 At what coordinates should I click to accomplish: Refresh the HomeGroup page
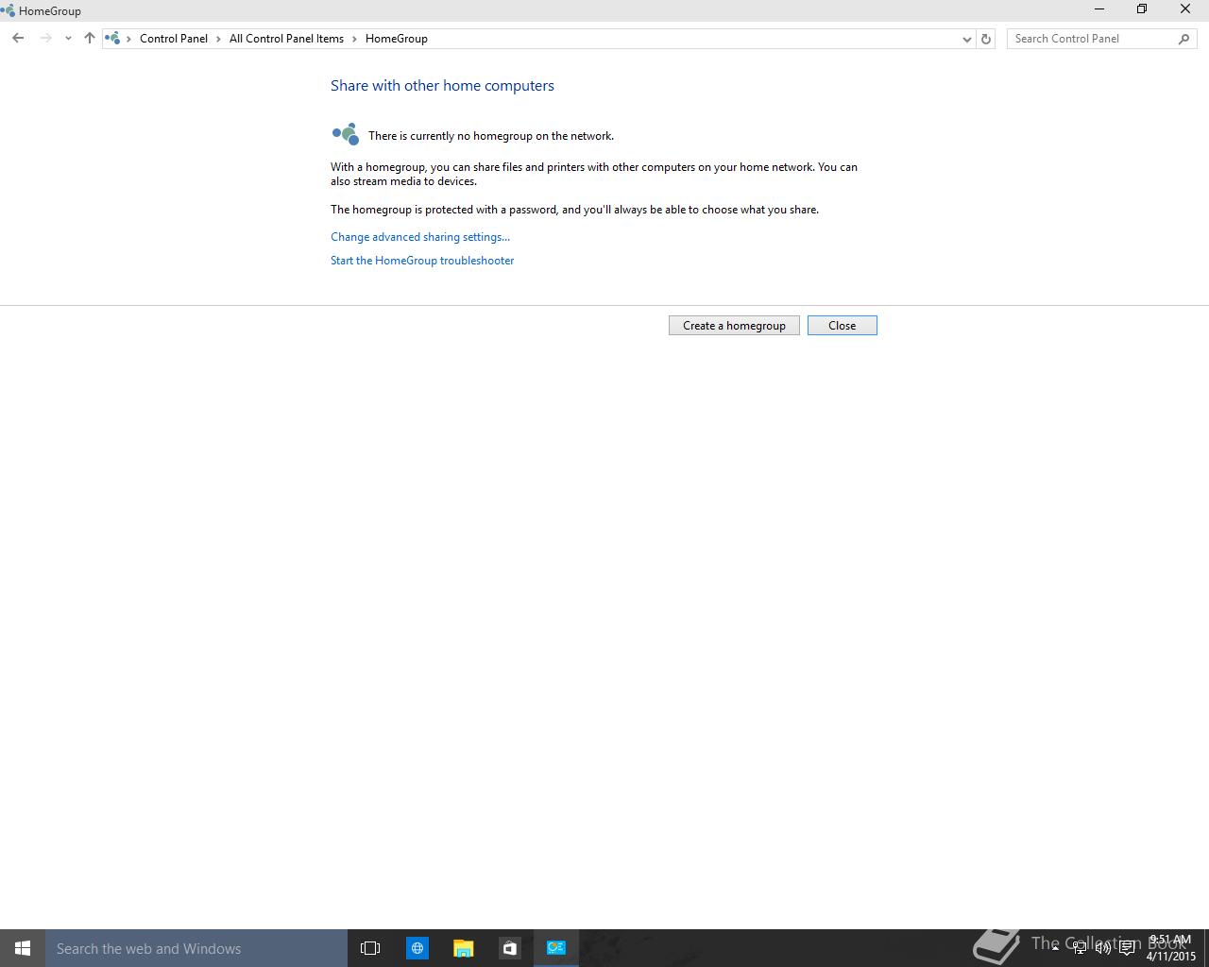(x=986, y=39)
